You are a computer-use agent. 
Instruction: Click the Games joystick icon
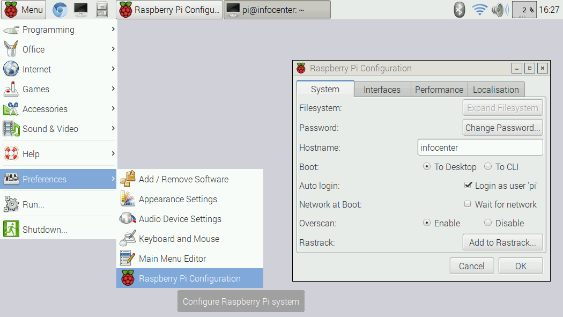(11, 89)
